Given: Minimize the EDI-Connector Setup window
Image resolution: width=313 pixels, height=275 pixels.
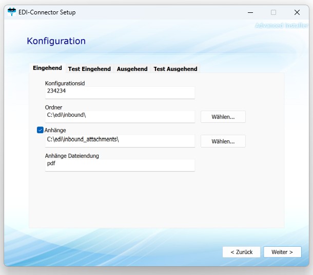Looking at the screenshot, I should 250,12.
